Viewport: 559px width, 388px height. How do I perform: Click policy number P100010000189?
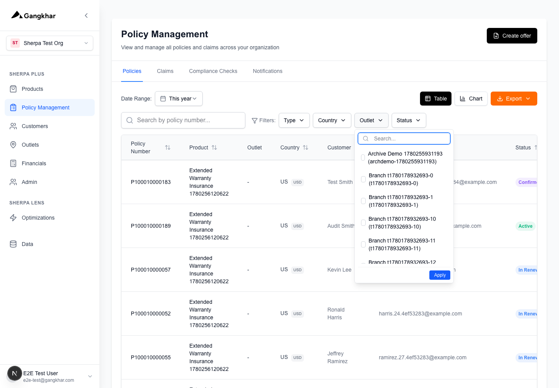tap(151, 226)
